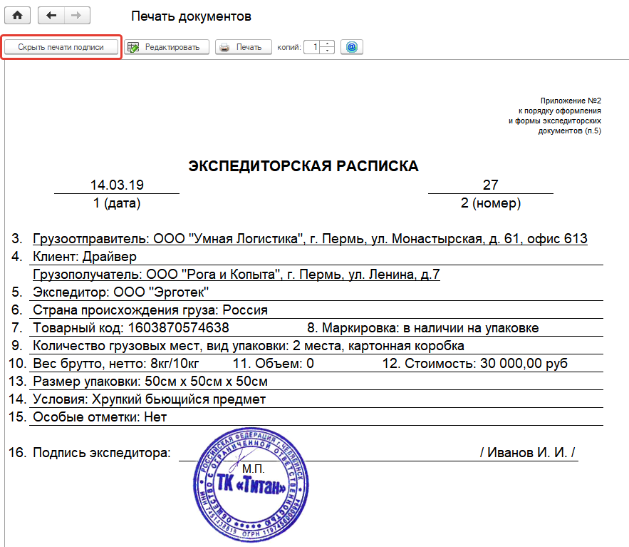Click '12. Стоимость: 30 000,00 руб'
This screenshot has height=547, width=629.
tap(474, 364)
